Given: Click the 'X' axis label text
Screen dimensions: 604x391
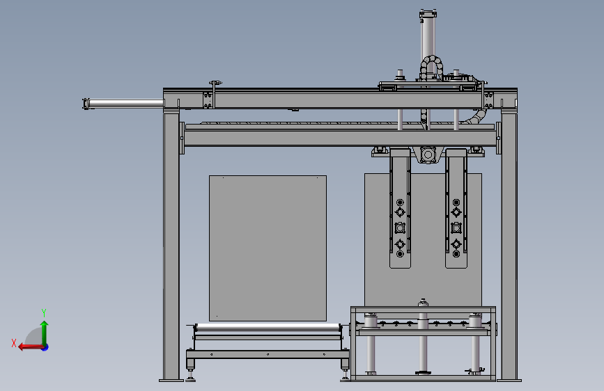Looking at the screenshot, I should click(x=14, y=343).
